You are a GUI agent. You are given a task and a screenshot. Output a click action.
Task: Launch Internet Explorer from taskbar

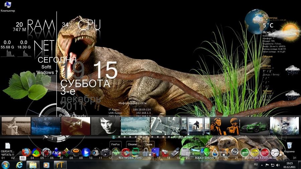pos(19,165)
